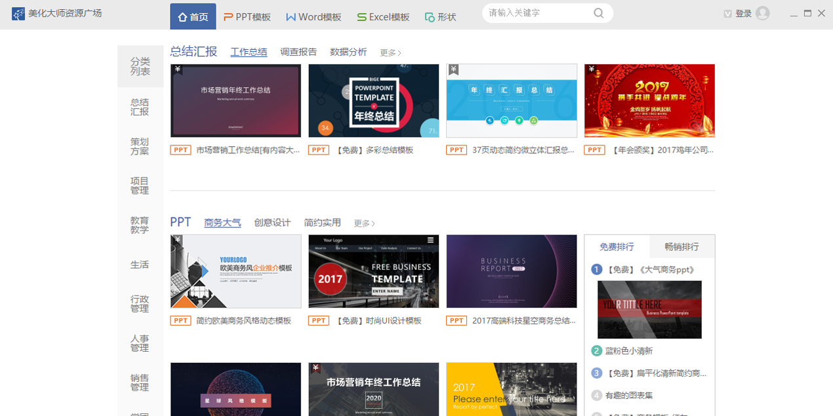Click PPT tag beside 时尚UI设计模板

[x=318, y=321]
